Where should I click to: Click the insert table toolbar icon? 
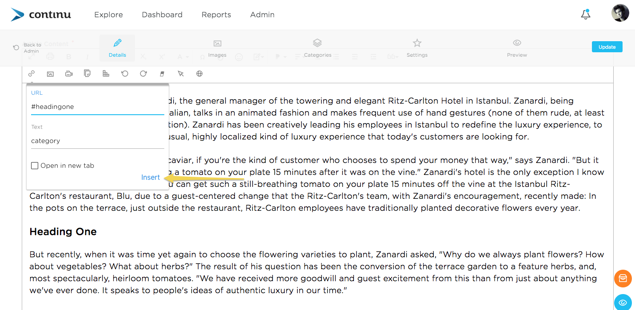pos(106,74)
